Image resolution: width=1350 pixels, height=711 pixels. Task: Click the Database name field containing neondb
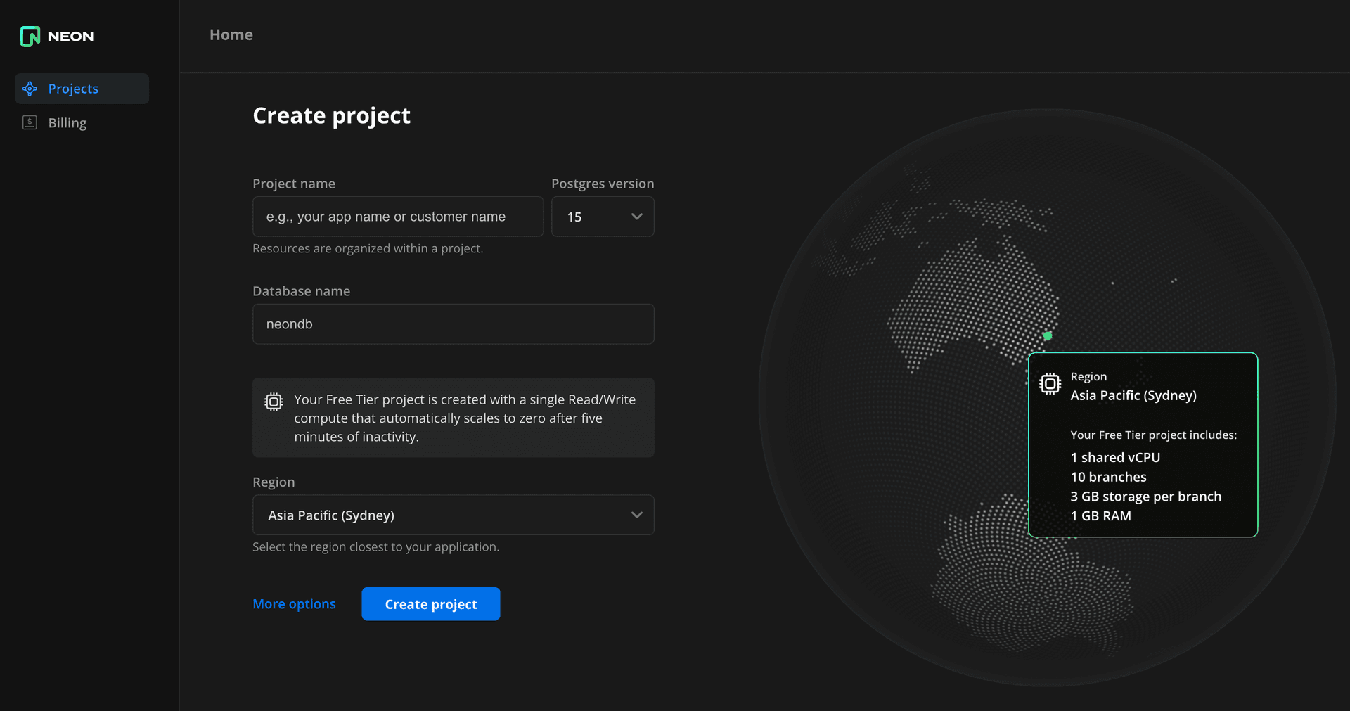tap(453, 324)
